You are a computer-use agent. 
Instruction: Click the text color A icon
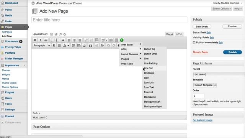[x=65, y=45]
